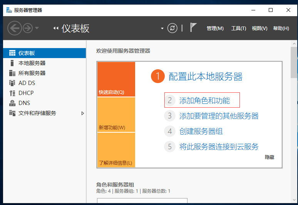Image resolution: width=298 pixels, height=205 pixels.
Task: Click the scrollbar up arrow
Action: pyautogui.click(x=294, y=44)
